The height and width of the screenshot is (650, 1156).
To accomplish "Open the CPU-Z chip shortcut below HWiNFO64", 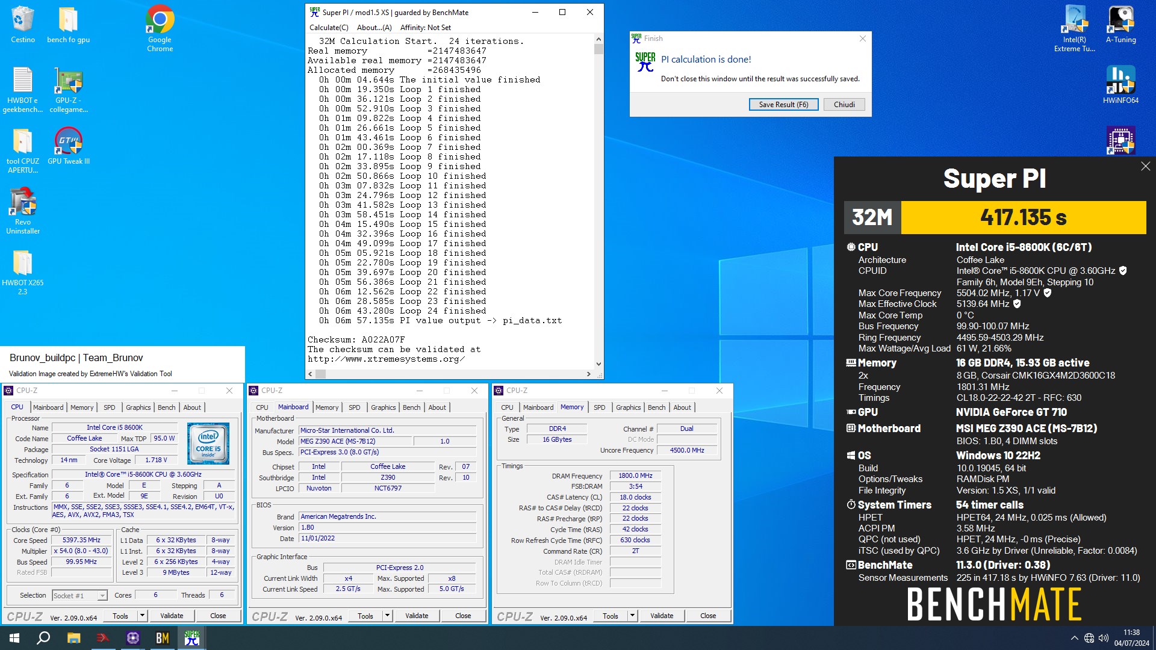I will click(1121, 140).
